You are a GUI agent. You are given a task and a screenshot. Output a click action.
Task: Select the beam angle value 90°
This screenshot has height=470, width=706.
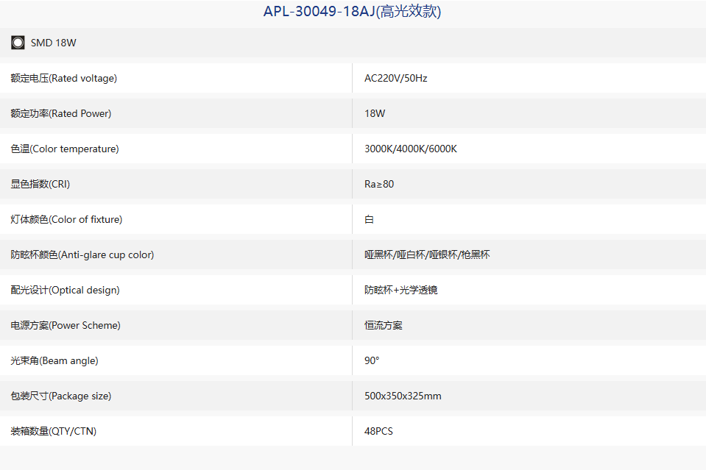(372, 360)
